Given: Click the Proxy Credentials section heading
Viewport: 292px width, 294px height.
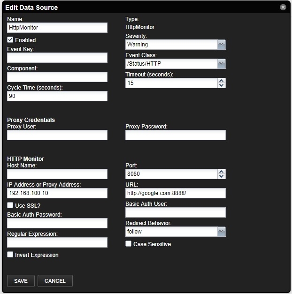Looking at the screenshot, I should coord(31,120).
